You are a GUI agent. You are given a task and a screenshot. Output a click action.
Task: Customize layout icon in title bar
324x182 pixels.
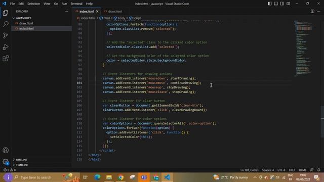[x=288, y=4]
